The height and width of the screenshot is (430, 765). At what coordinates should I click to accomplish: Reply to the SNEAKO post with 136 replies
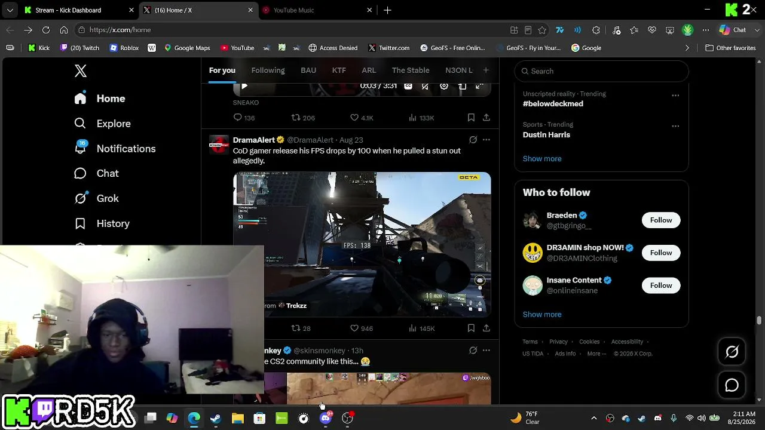tap(244, 118)
